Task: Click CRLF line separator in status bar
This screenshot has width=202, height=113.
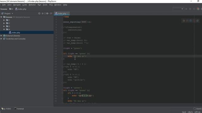Action: (190, 112)
